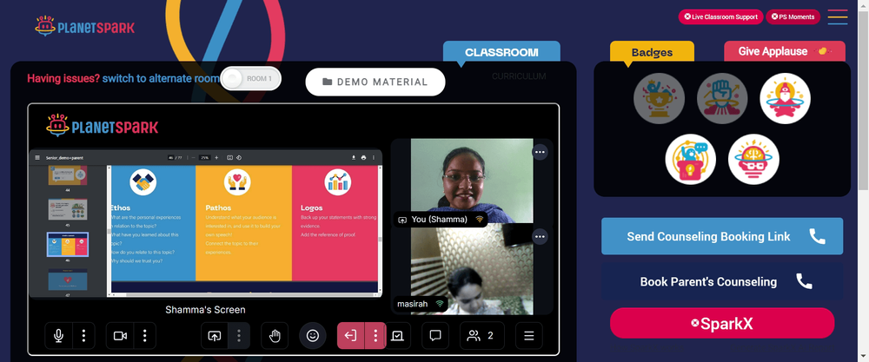Switch to the Curriculum tab
Screen dimensions: 869x362
click(519, 76)
